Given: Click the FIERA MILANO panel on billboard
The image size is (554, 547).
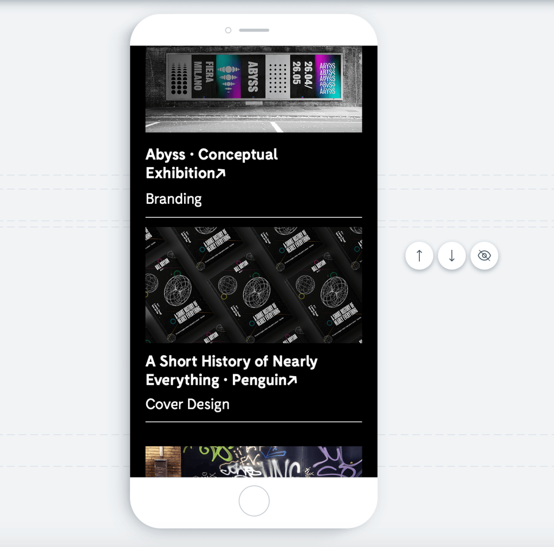Looking at the screenshot, I should [204, 76].
